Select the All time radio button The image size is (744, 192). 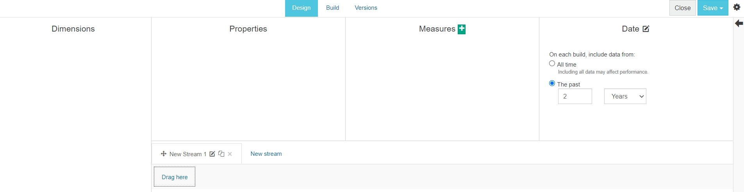pyautogui.click(x=552, y=63)
